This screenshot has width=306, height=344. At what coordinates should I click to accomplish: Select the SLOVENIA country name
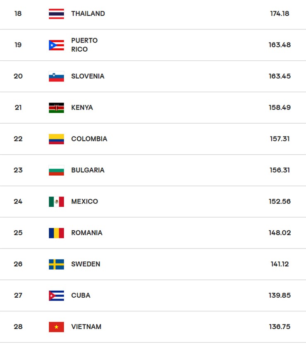pos(88,76)
